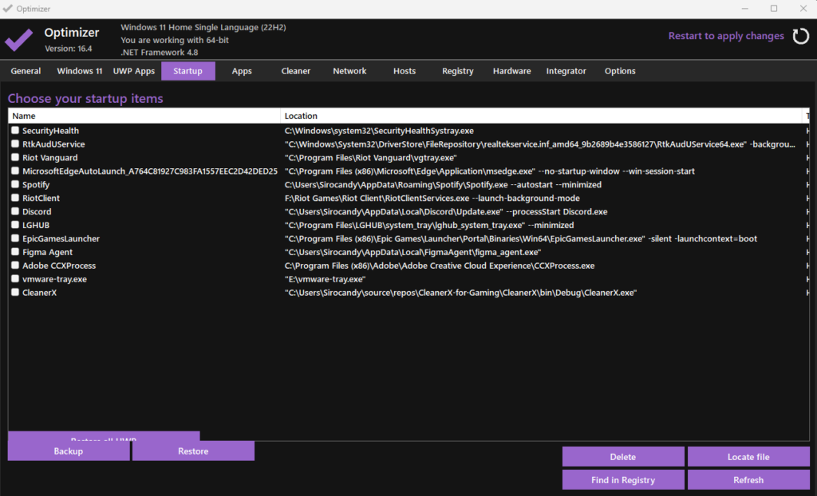
Task: Open the Registry tab
Action: (x=458, y=71)
